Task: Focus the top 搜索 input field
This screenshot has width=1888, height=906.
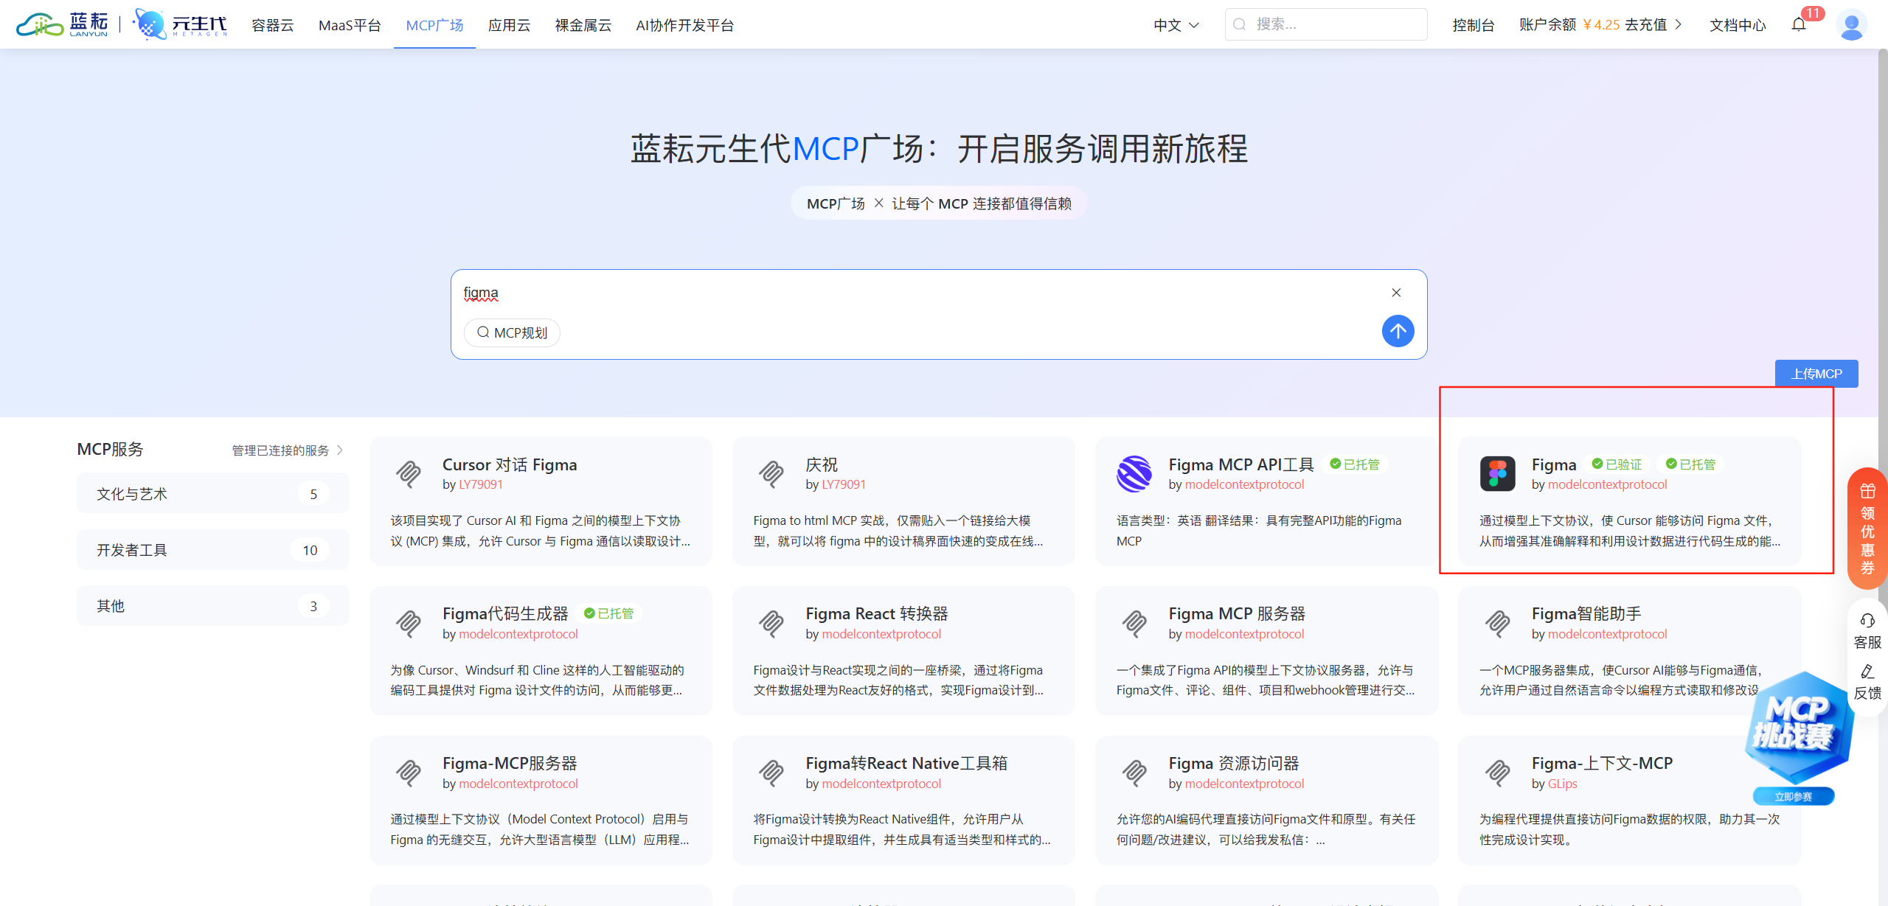Action: click(1326, 24)
